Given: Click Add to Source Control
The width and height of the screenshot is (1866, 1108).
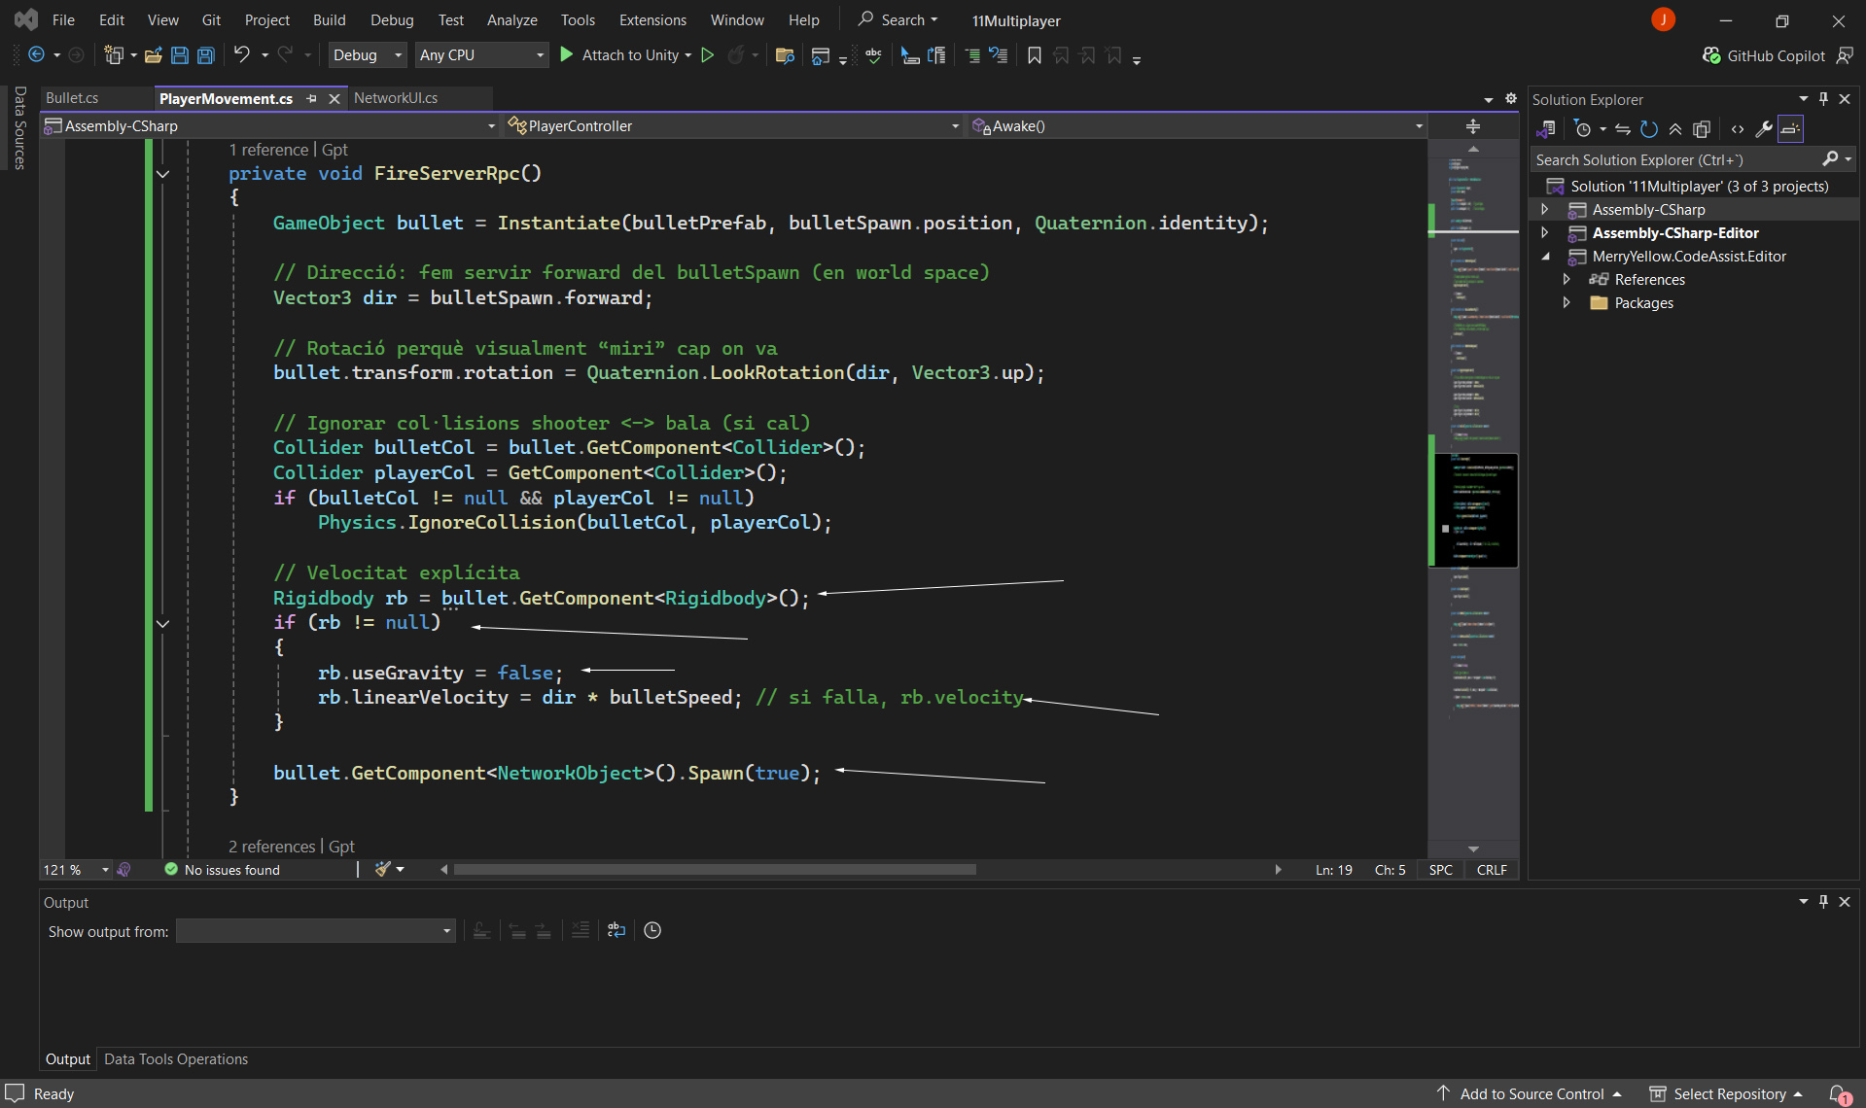Looking at the screenshot, I should (x=1531, y=1093).
